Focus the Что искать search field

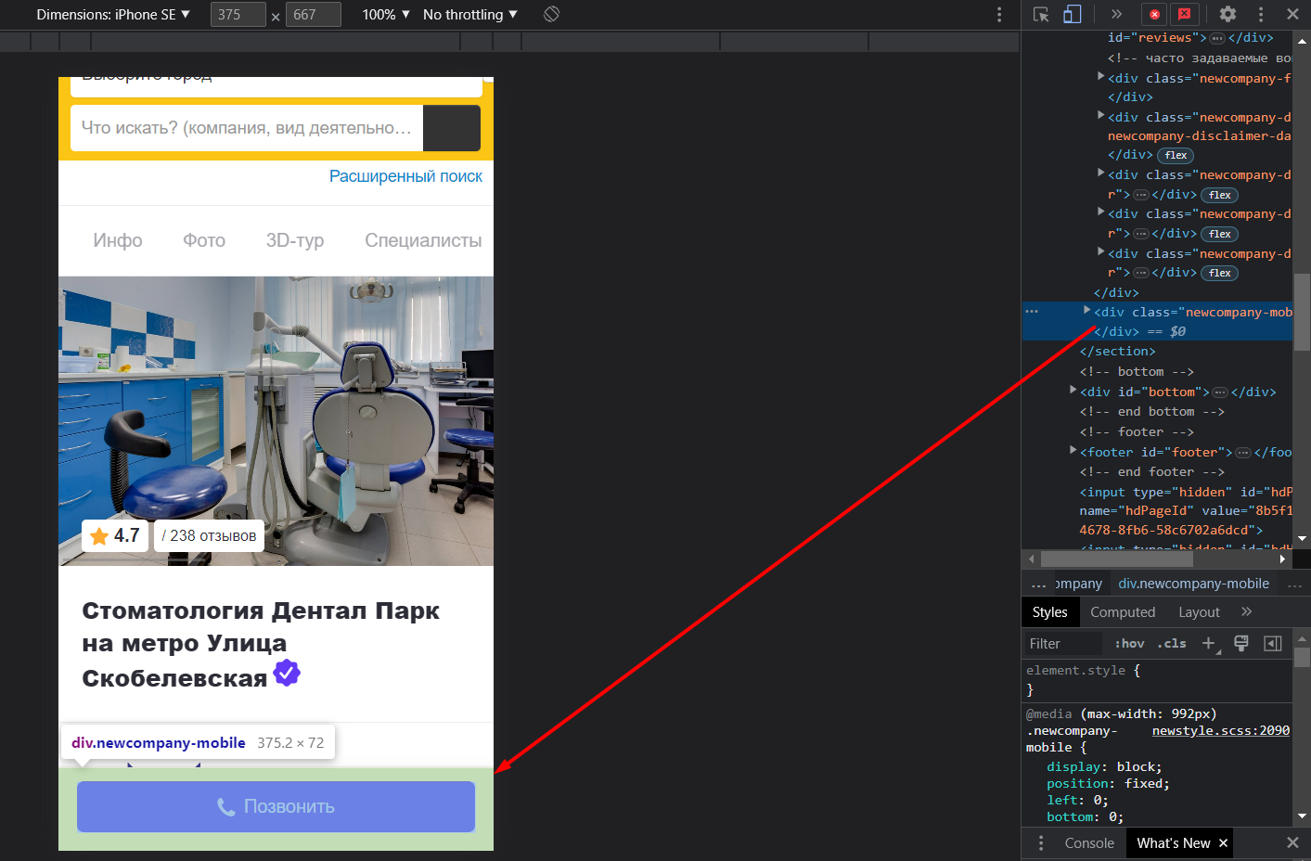247,128
